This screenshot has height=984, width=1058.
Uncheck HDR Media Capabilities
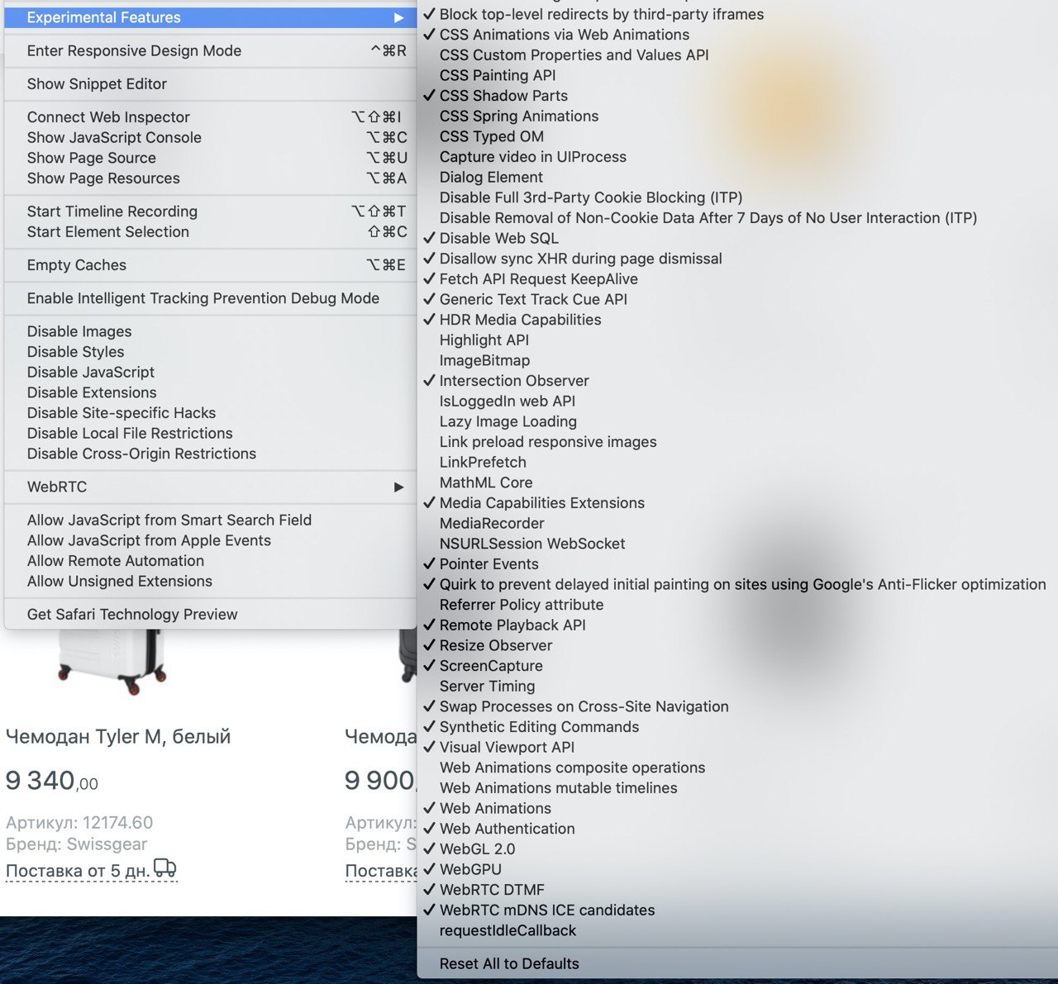[x=737, y=320]
